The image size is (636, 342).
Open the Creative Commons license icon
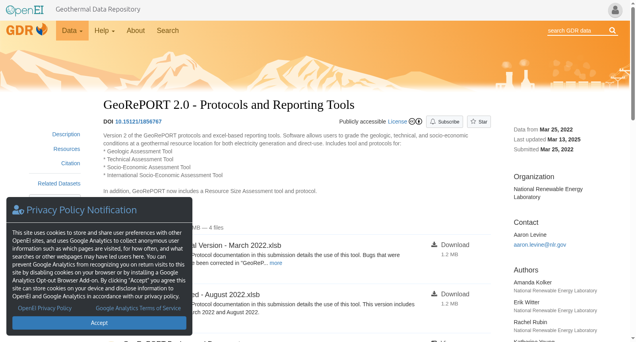(415, 122)
